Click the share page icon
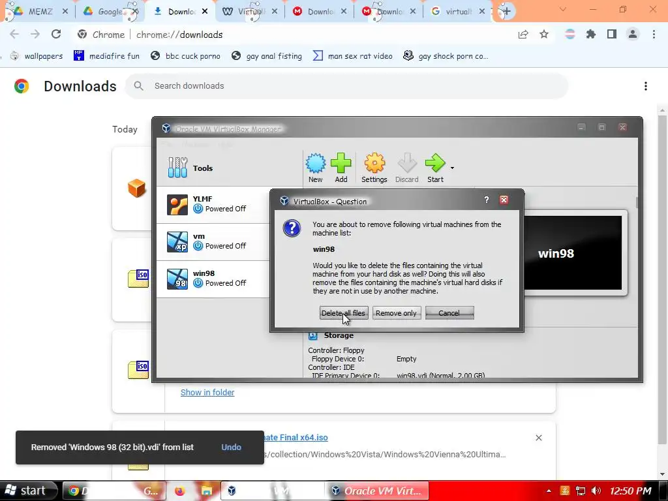 [x=523, y=35]
